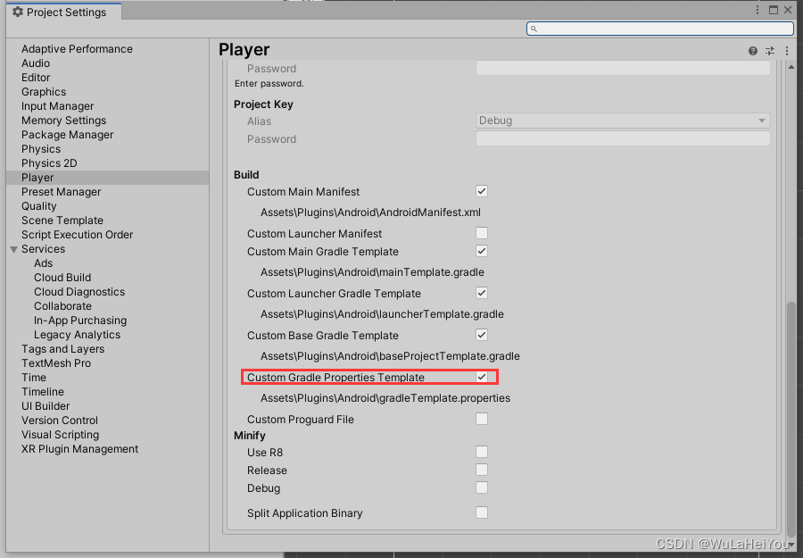Enable Custom Launcher Manifest
The height and width of the screenshot is (558, 803).
point(481,233)
